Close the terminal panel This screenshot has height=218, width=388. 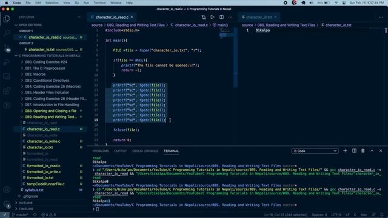point(381,151)
